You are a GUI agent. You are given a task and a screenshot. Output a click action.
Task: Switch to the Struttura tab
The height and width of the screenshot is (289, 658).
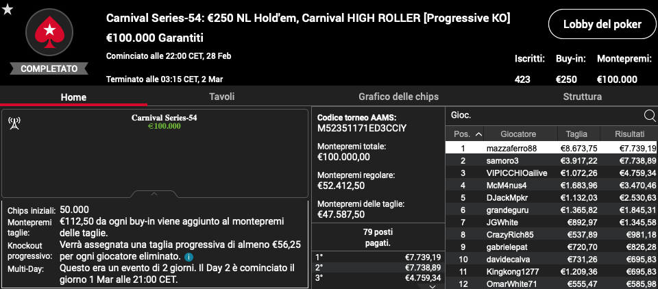point(582,97)
